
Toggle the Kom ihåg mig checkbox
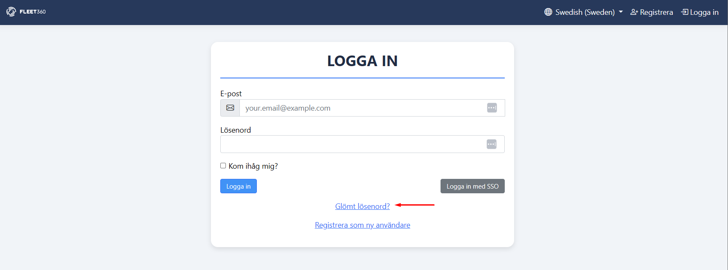pos(223,166)
